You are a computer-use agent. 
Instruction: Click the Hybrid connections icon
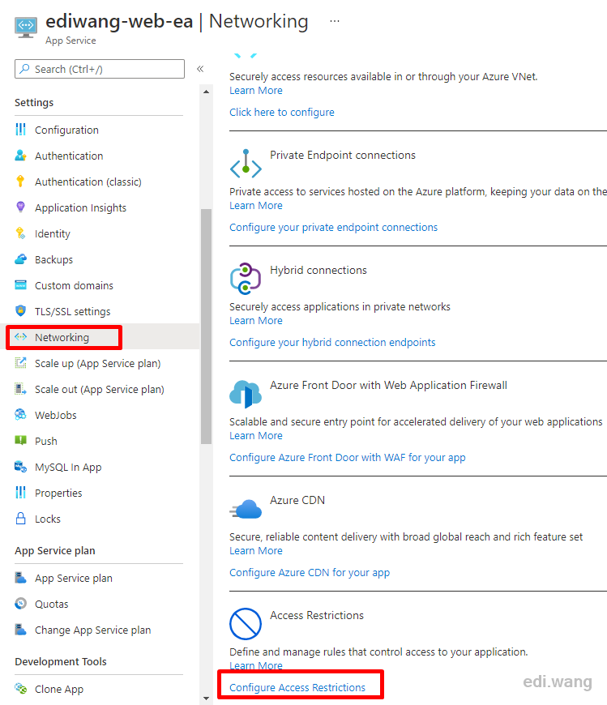point(246,279)
